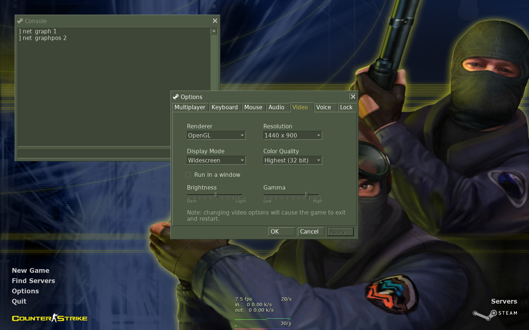Switch to the Mouse tab

click(254, 107)
